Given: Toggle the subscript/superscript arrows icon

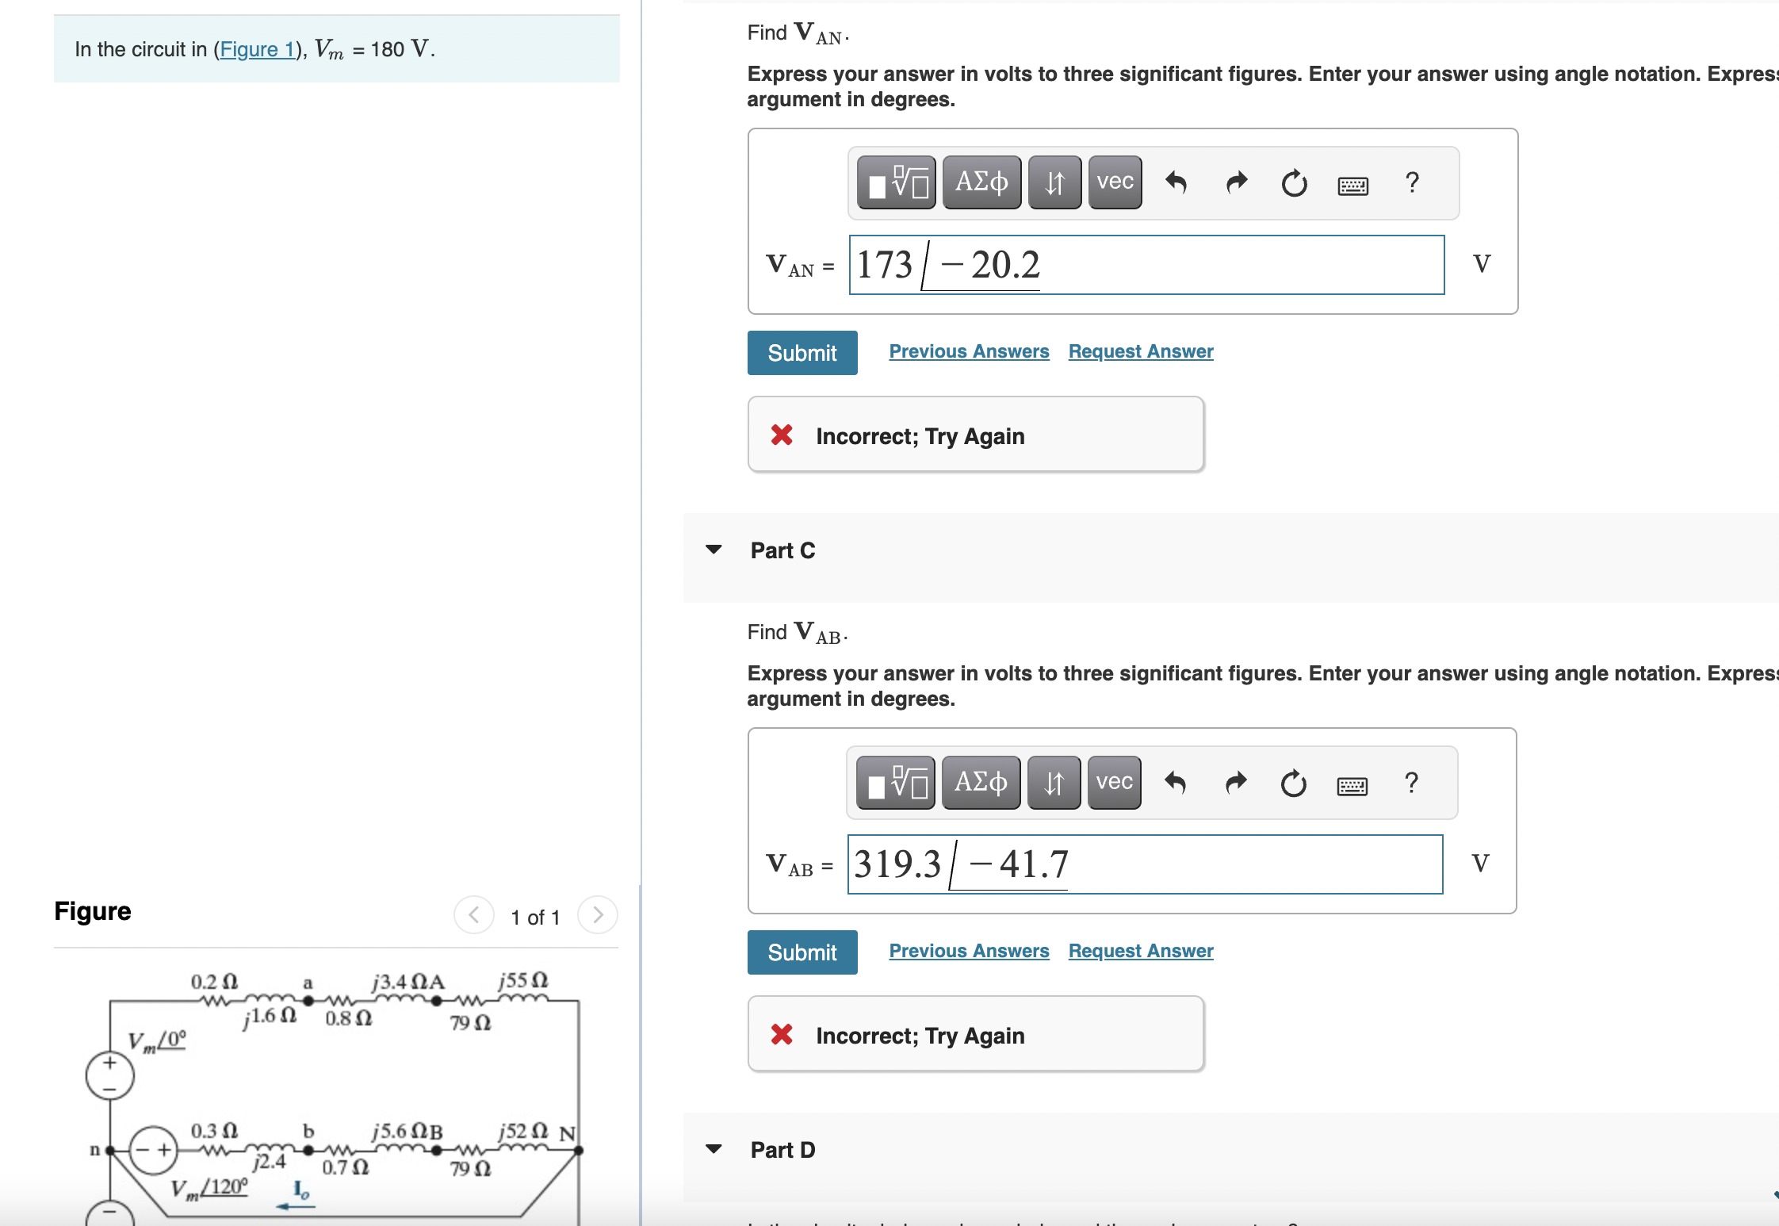Looking at the screenshot, I should 1054,182.
